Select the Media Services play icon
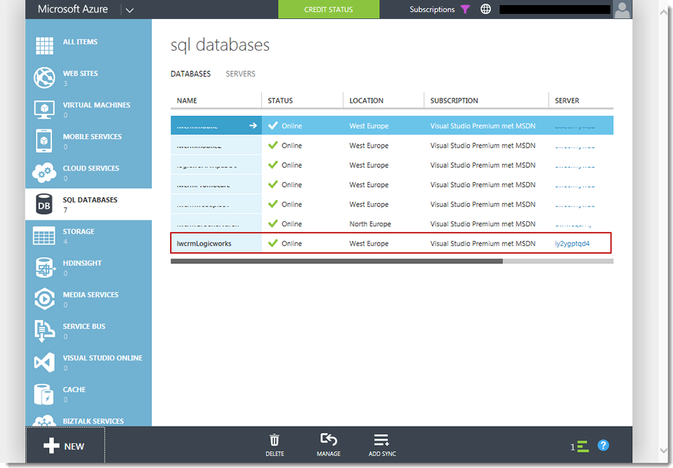The height and width of the screenshot is (468, 673). point(44,299)
